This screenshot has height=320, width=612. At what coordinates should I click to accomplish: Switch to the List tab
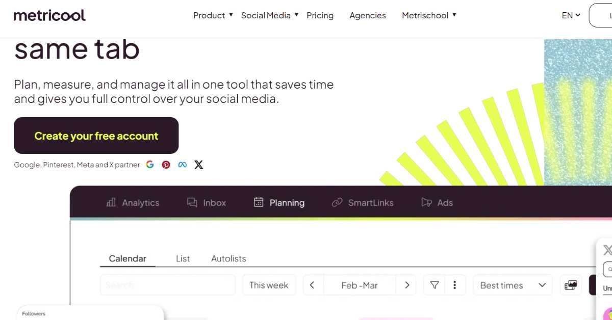point(183,259)
